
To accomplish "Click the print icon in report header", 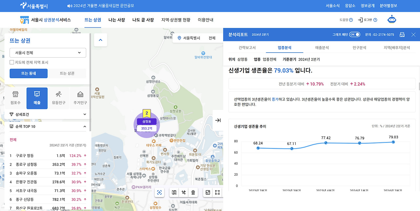I will (x=402, y=35).
